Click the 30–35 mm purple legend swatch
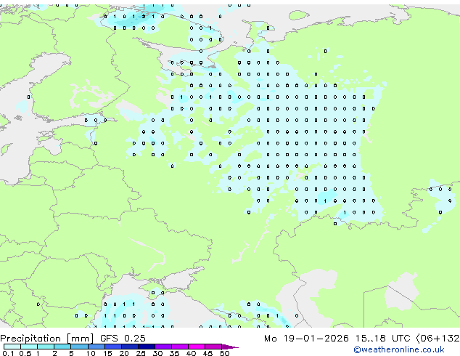The image size is (460, 356). click(163, 347)
